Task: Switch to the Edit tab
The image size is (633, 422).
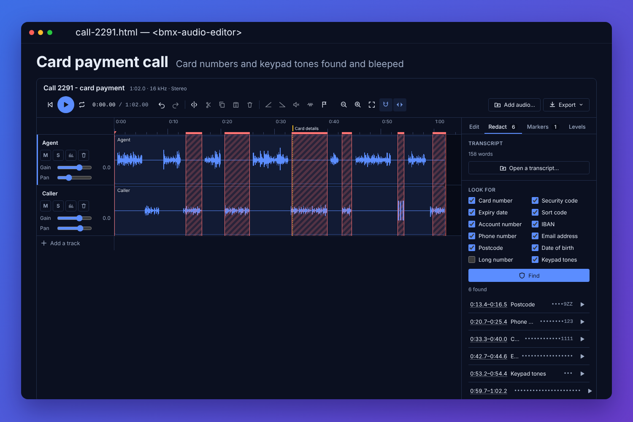Action: coord(474,127)
